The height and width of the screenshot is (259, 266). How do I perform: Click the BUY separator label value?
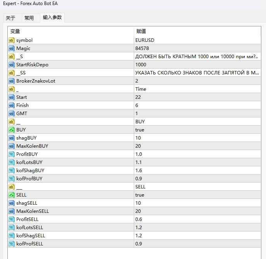coord(140,122)
